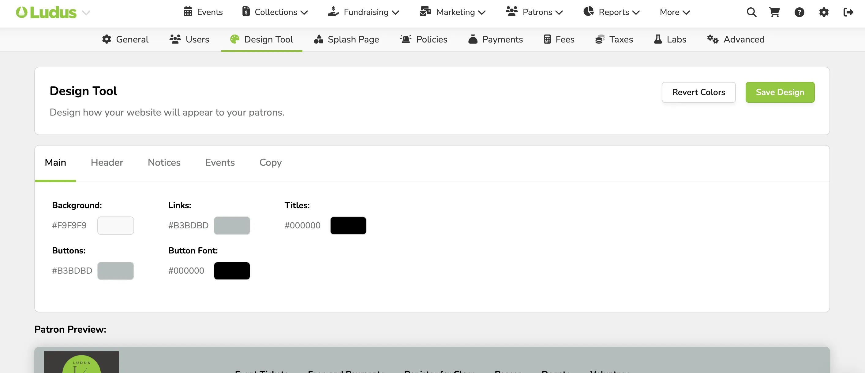Expand the Reports dropdown chevron
The height and width of the screenshot is (373, 865).
point(636,13)
